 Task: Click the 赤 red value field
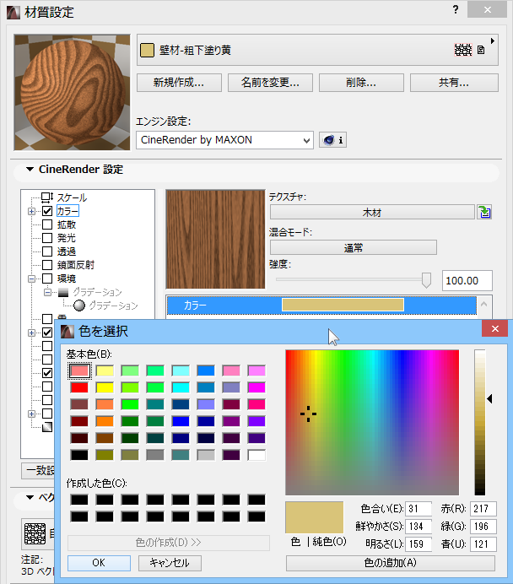483,509
